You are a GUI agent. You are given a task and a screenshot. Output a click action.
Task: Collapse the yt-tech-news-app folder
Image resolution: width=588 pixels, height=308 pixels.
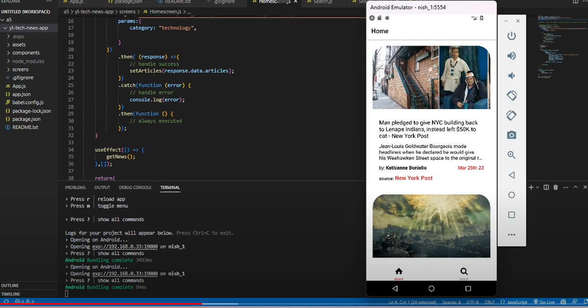pos(28,28)
